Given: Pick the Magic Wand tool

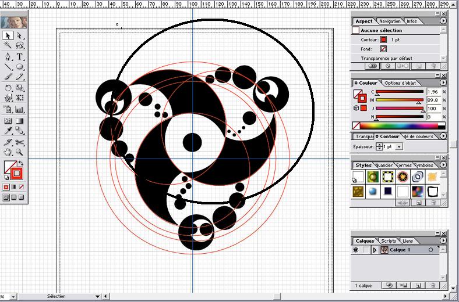Looking at the screenshot, I should point(8,45).
